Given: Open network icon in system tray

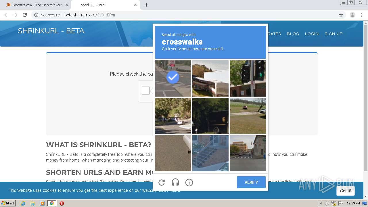Looking at the screenshot, I should pos(334,203).
